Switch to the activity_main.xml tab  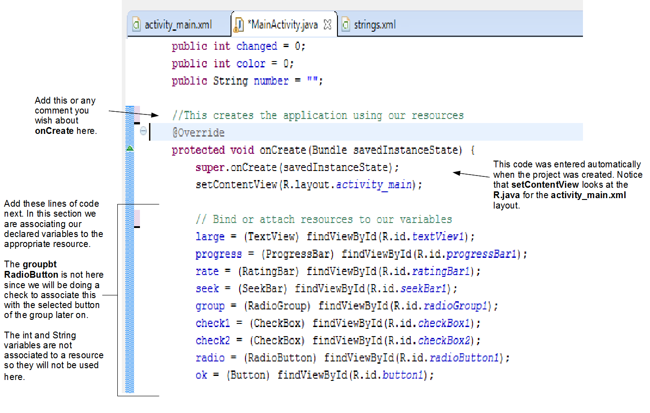178,24
